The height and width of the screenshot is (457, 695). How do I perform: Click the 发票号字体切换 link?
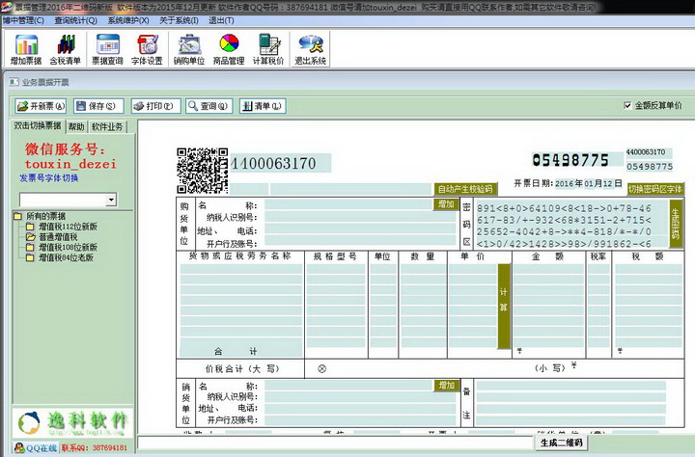(x=49, y=177)
